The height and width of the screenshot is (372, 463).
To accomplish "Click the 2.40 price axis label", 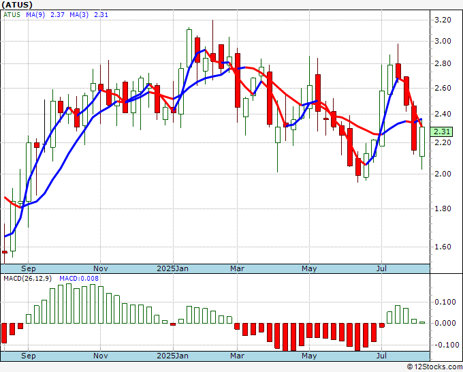I will [x=443, y=114].
